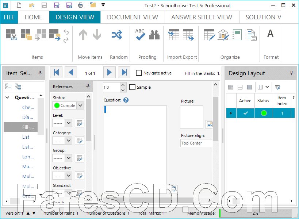Open the edit Category list button
299x219 pixels.
[80, 141]
